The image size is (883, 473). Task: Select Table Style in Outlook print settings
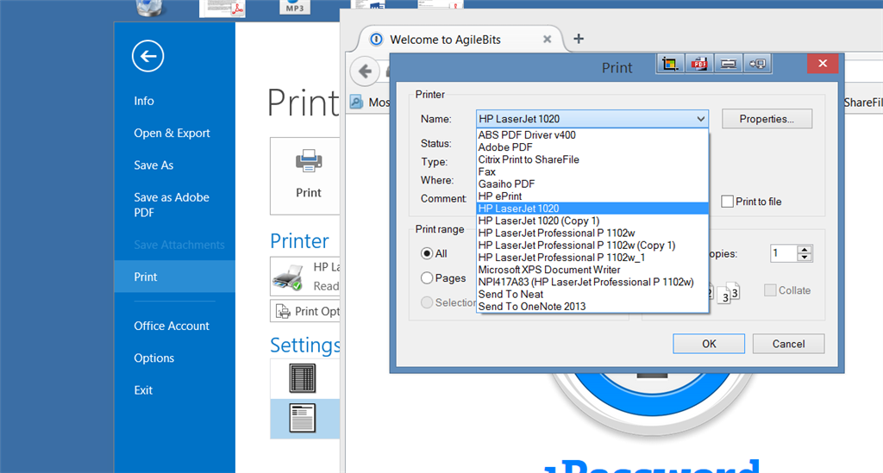304,378
